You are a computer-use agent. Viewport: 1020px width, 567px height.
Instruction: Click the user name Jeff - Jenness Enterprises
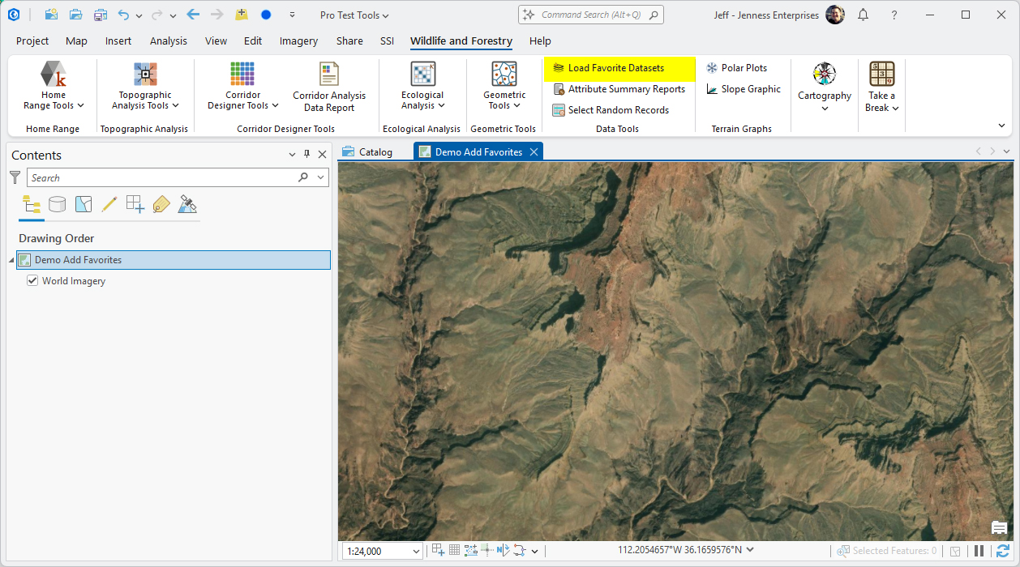tap(766, 15)
